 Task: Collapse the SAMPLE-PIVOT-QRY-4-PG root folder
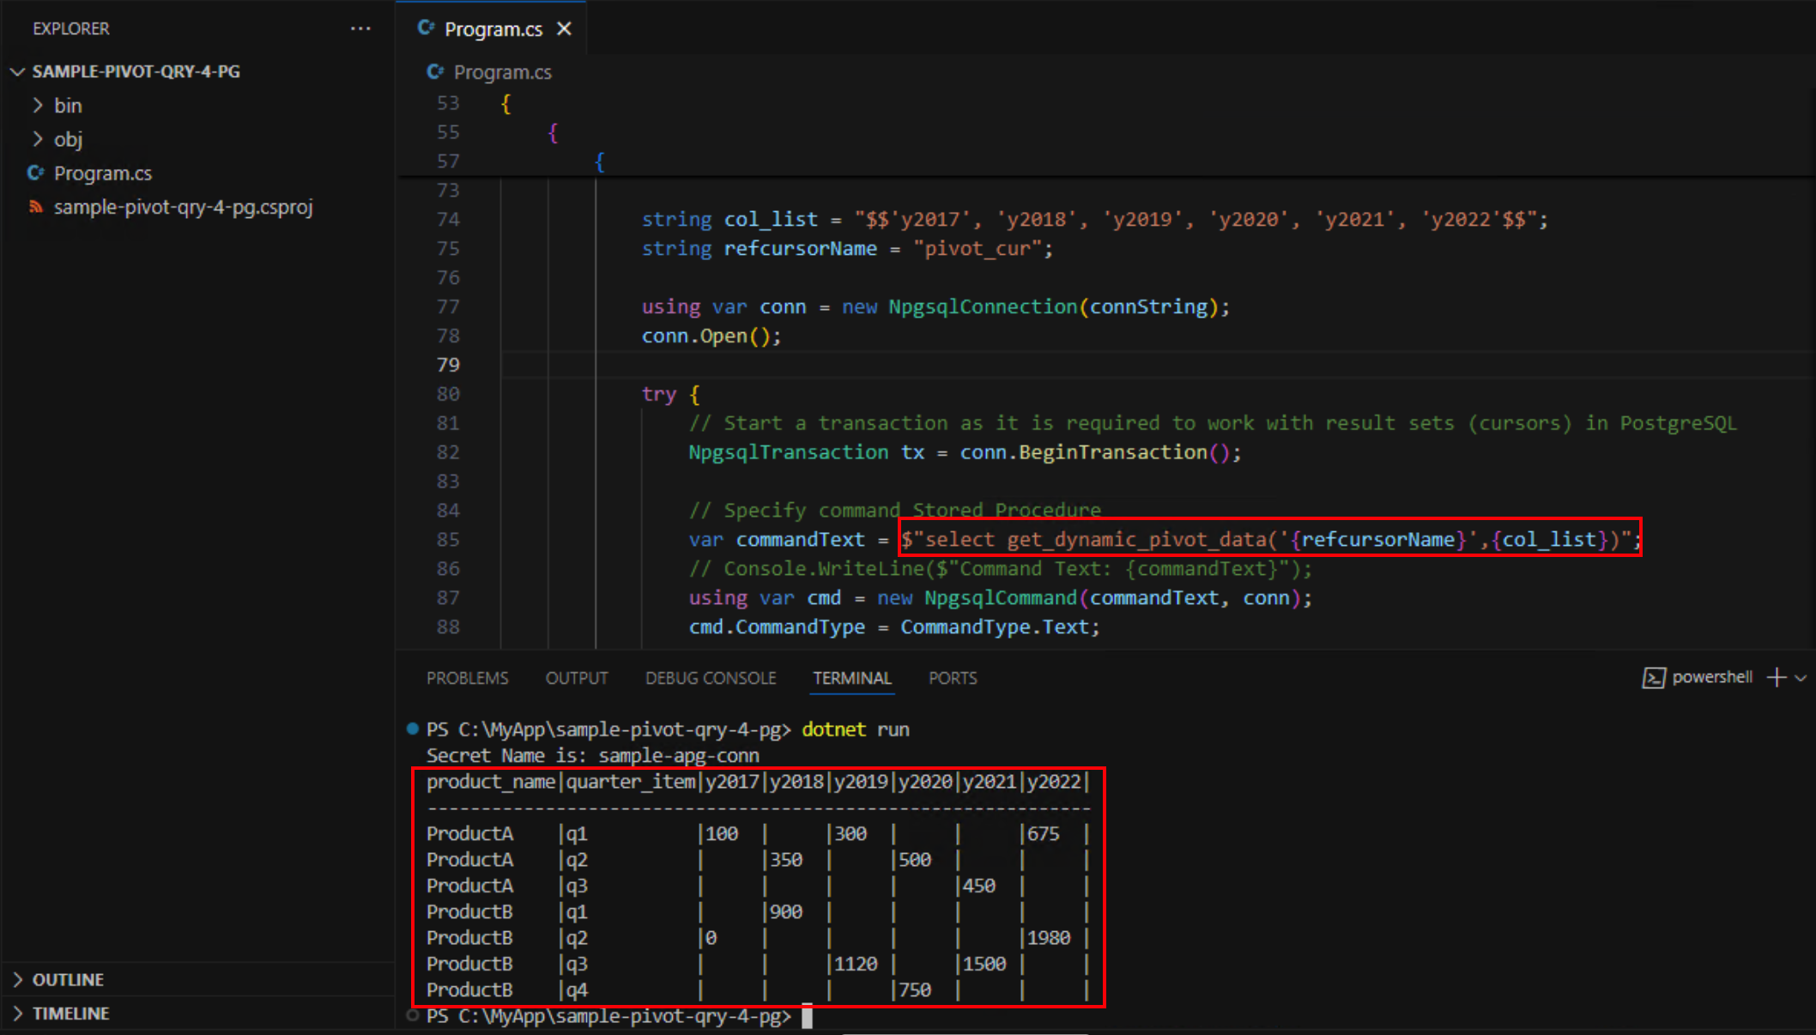point(17,71)
